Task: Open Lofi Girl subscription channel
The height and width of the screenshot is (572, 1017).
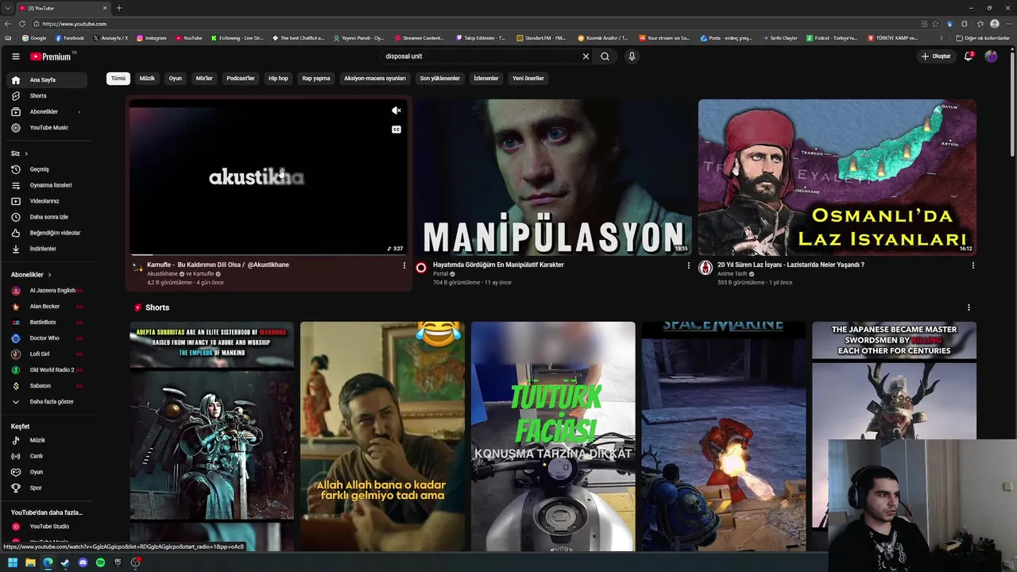Action: coord(47,354)
